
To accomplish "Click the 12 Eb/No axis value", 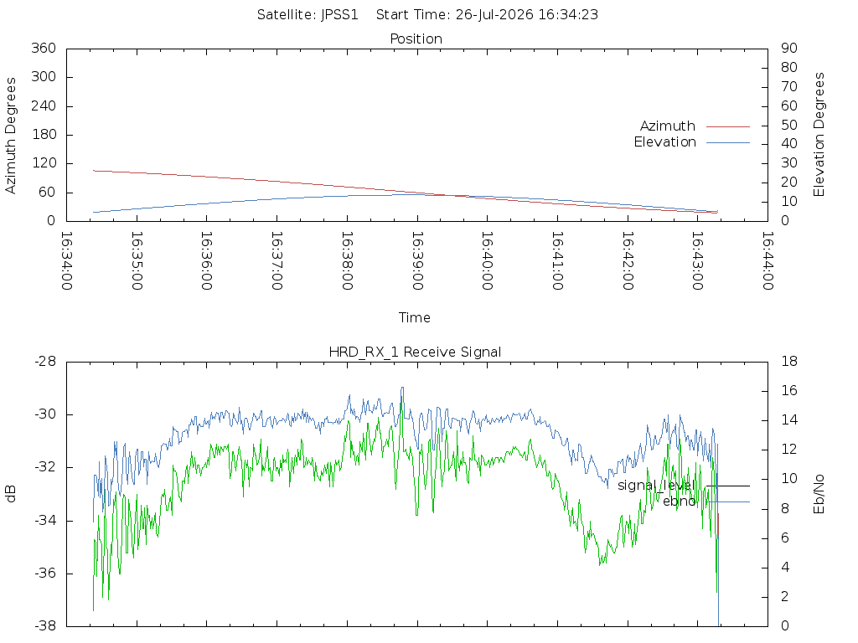I will 789,450.
